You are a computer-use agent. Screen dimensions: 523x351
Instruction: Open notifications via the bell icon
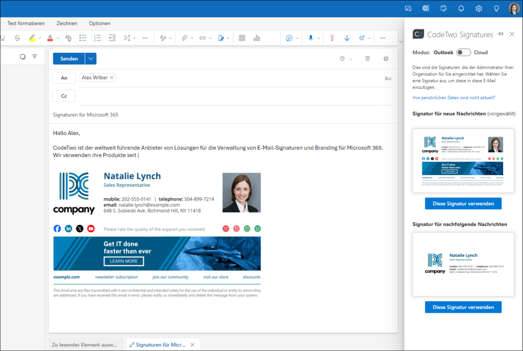coord(461,8)
